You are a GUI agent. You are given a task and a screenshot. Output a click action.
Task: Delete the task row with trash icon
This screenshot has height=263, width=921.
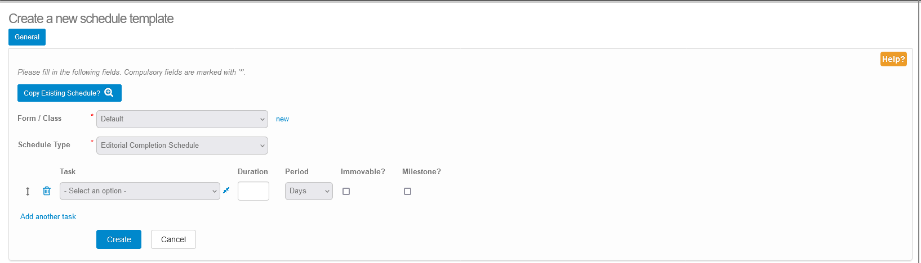click(x=47, y=191)
